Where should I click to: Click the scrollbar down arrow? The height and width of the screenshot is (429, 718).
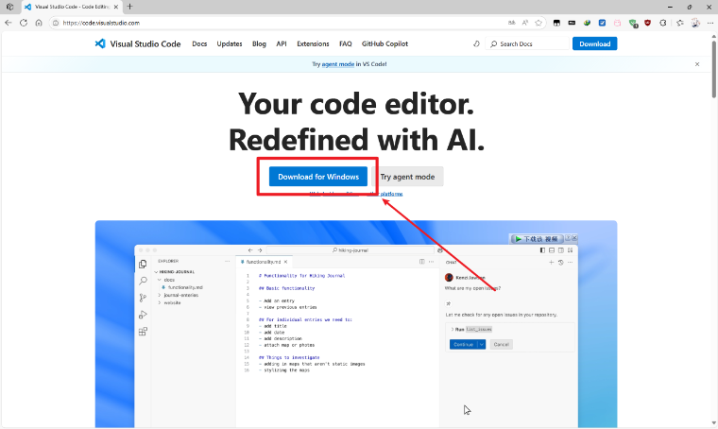click(x=714, y=423)
